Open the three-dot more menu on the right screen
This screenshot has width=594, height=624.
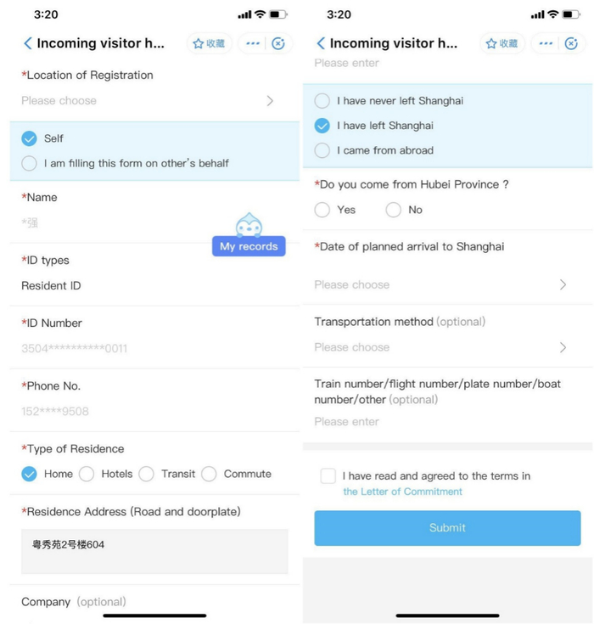(x=546, y=43)
